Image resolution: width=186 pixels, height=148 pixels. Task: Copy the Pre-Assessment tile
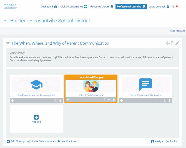pyautogui.click(x=56, y=101)
